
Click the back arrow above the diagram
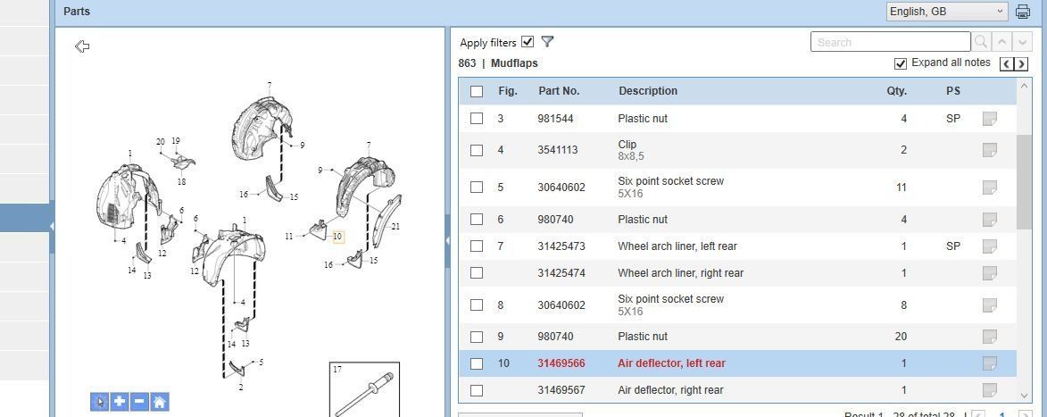pyautogui.click(x=82, y=46)
